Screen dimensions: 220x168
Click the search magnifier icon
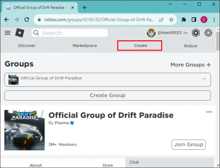coord(36,33)
